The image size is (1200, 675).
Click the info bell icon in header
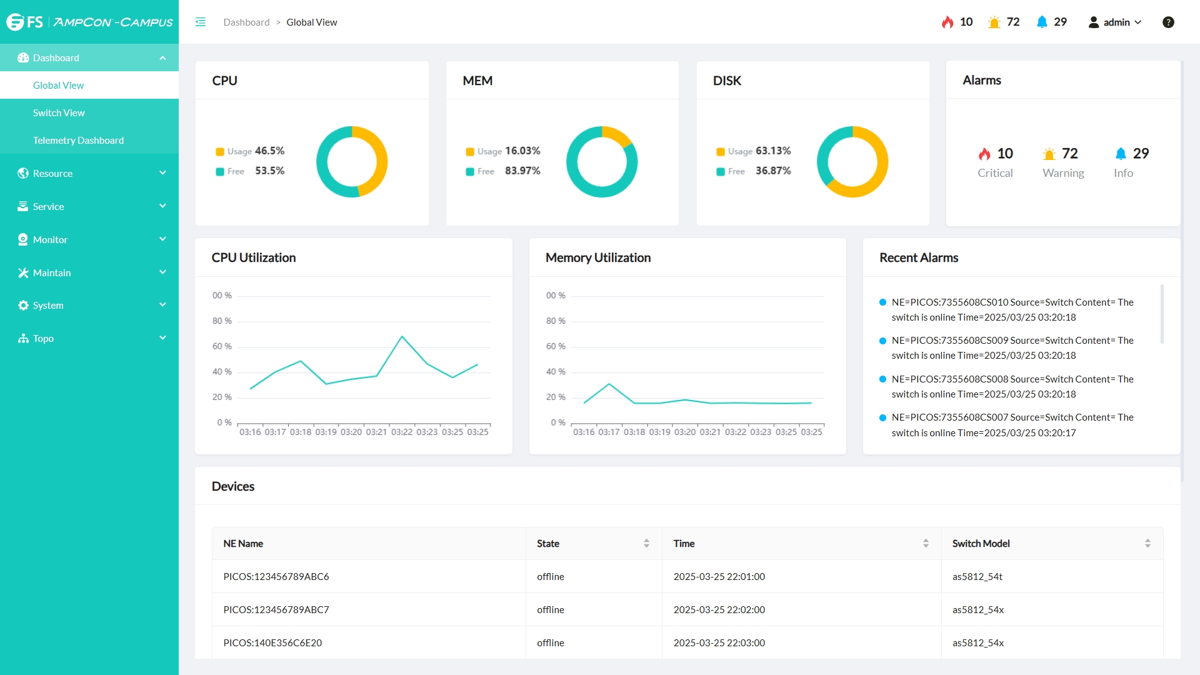pyautogui.click(x=1041, y=22)
